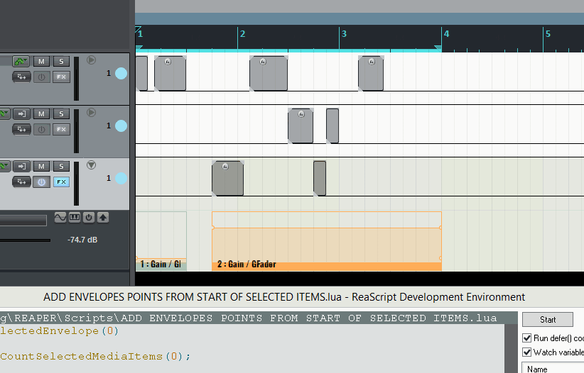The width and height of the screenshot is (584, 373).
Task: Open the input selector on the middle track
Action: (x=21, y=113)
